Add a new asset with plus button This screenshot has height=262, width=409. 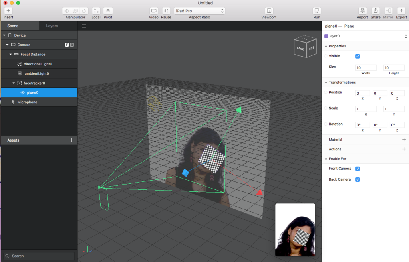tap(72, 140)
